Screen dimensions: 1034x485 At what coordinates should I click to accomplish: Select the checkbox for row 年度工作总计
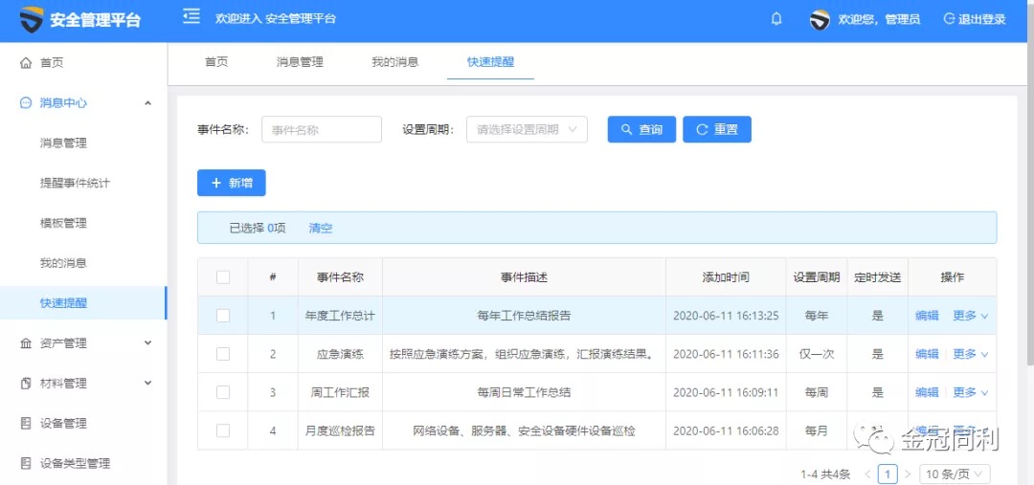click(223, 316)
